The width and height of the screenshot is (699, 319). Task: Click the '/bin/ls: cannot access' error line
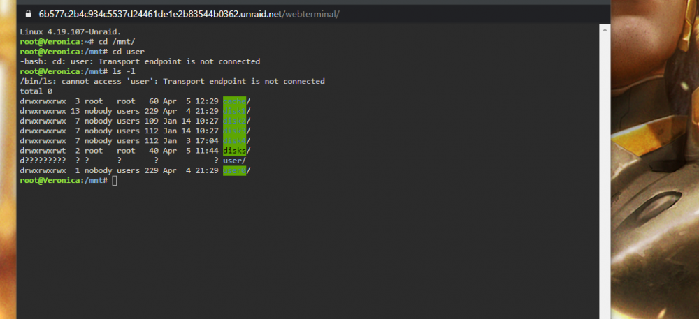(x=173, y=81)
